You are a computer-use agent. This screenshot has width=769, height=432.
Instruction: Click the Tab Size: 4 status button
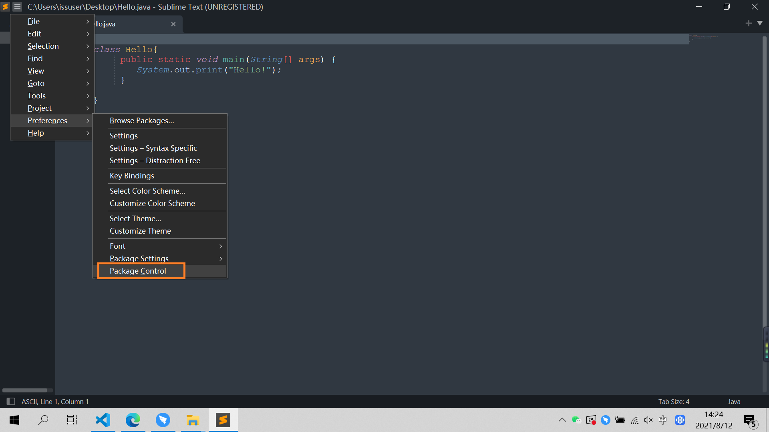pyautogui.click(x=674, y=401)
